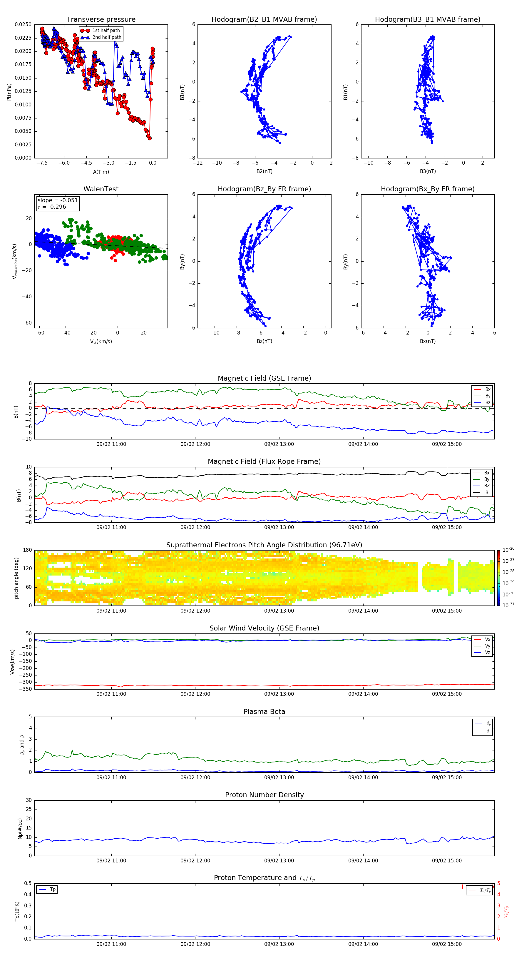The width and height of the screenshot is (529, 970).
Task: Select the "1st half path" legend entry
Action: [x=101, y=31]
